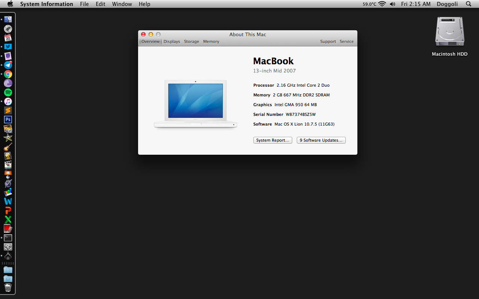
Task: Click the 2.16 GHz Intel Core 2 Duo text
Action: tap(303, 85)
